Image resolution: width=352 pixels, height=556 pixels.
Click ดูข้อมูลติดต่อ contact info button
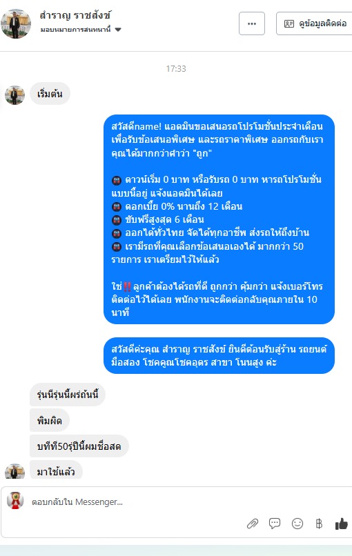tap(314, 23)
